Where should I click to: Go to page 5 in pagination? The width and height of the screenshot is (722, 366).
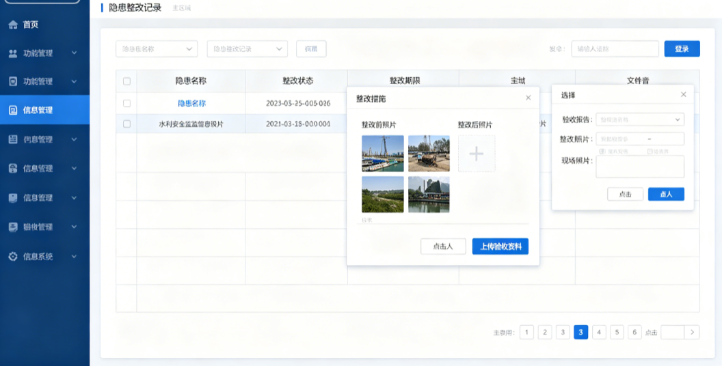click(x=617, y=332)
